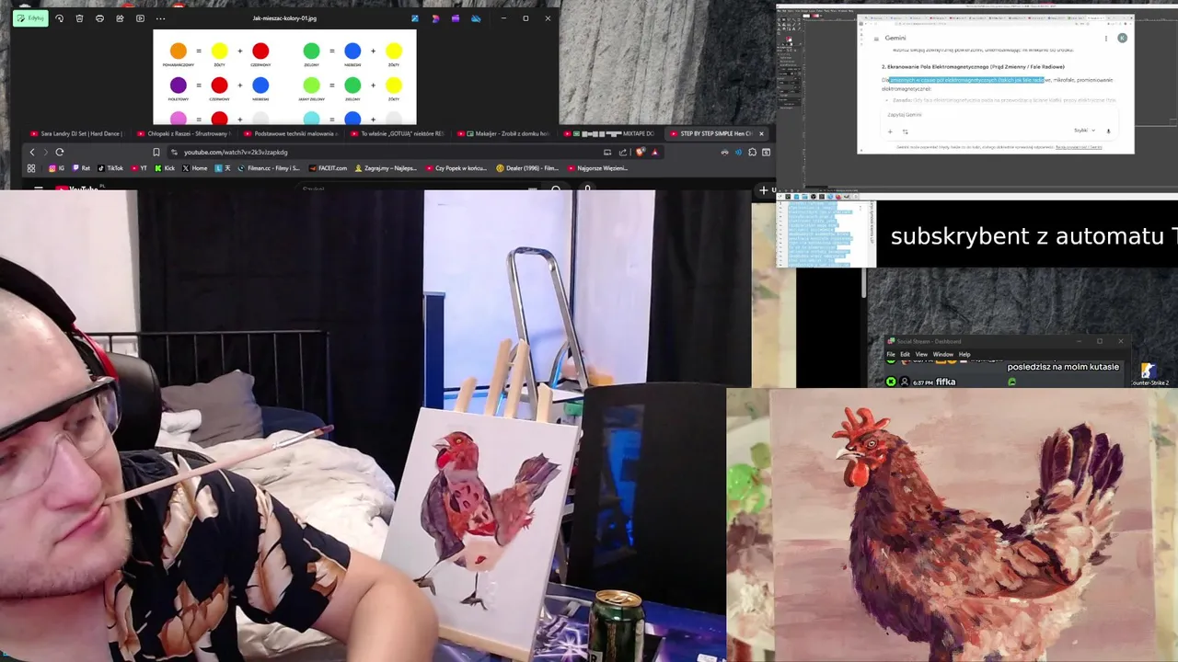Open the Dealer (1996) bookmark
Screen dimensions: 1178x662
(528, 168)
